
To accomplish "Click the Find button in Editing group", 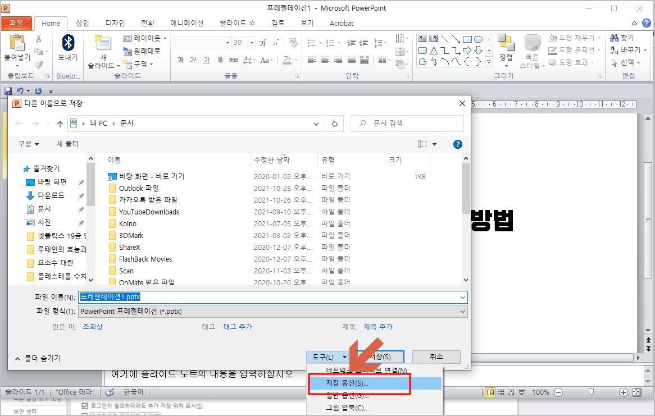I will coord(622,38).
